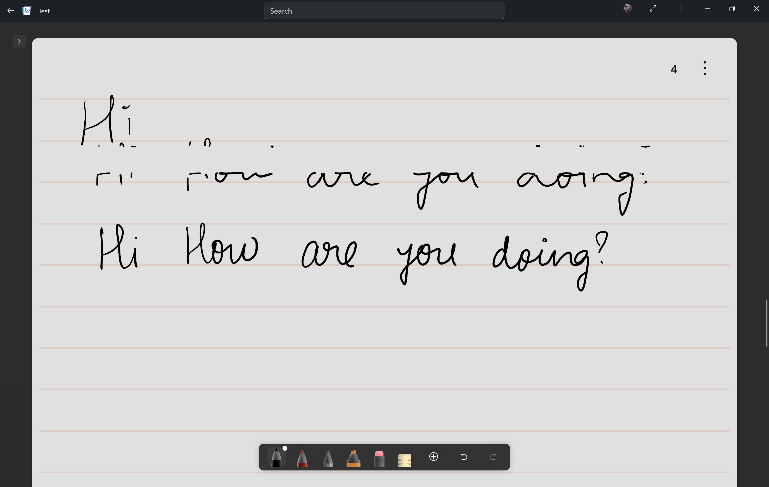Toggle full screen expand arrows
This screenshot has height=487, width=769.
[653, 9]
